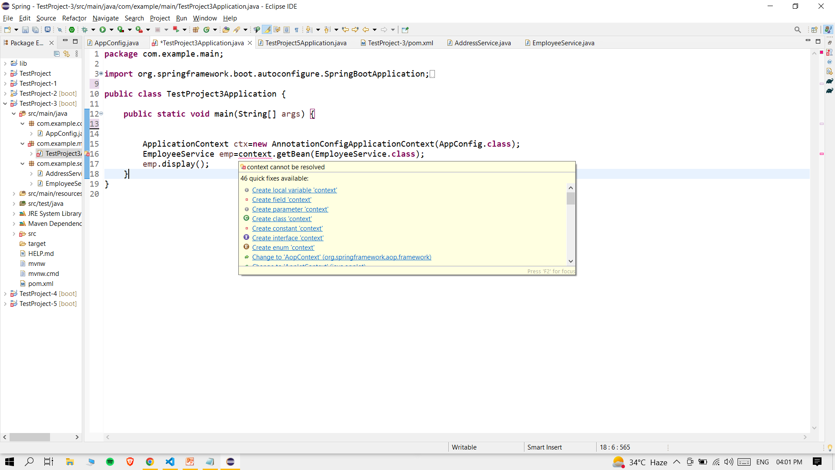Open Visual Studio Code from taskbar

[x=170, y=462]
